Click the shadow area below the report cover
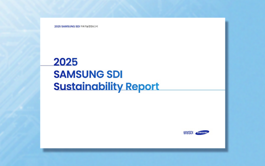Image resolution: width=265 pixels, height=166 pixels. pyautogui.click(x=132, y=150)
